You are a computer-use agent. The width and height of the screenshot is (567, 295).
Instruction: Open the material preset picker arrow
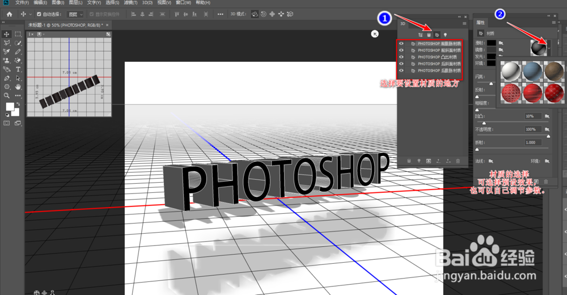(x=549, y=48)
